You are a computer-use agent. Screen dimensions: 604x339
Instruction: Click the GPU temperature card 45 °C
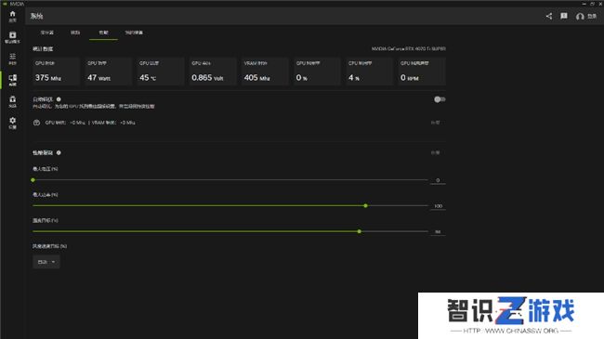(160, 72)
